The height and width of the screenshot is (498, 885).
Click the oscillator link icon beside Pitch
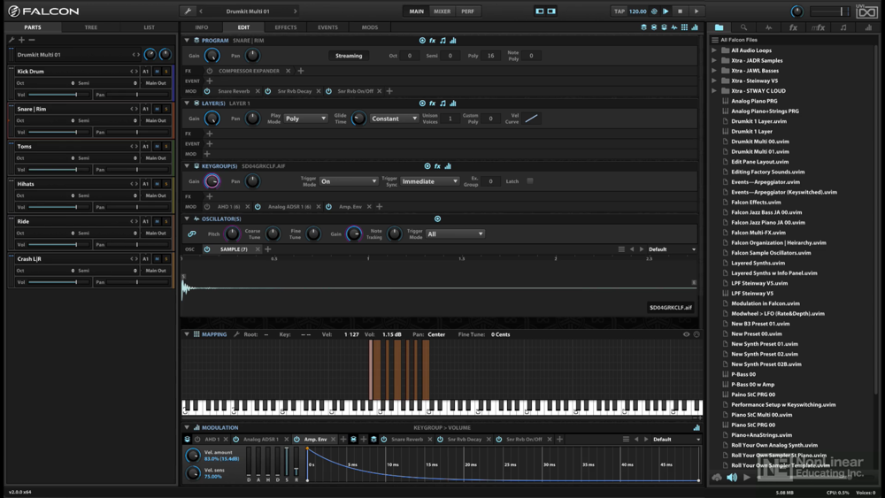[192, 234]
